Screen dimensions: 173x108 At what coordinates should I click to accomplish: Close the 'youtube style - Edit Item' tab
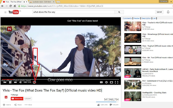click(x=54, y=2)
